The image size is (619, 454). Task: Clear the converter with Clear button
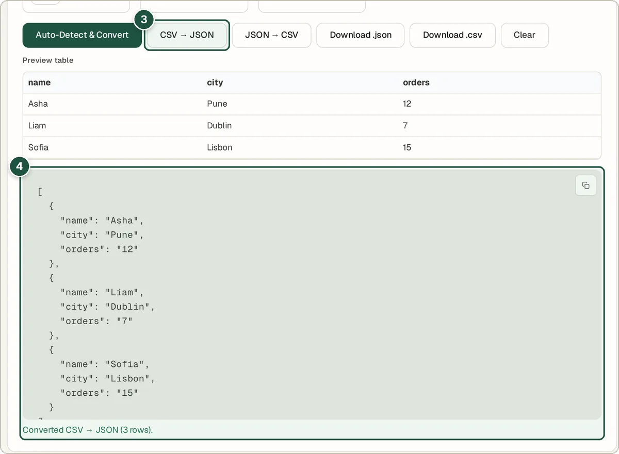[524, 35]
